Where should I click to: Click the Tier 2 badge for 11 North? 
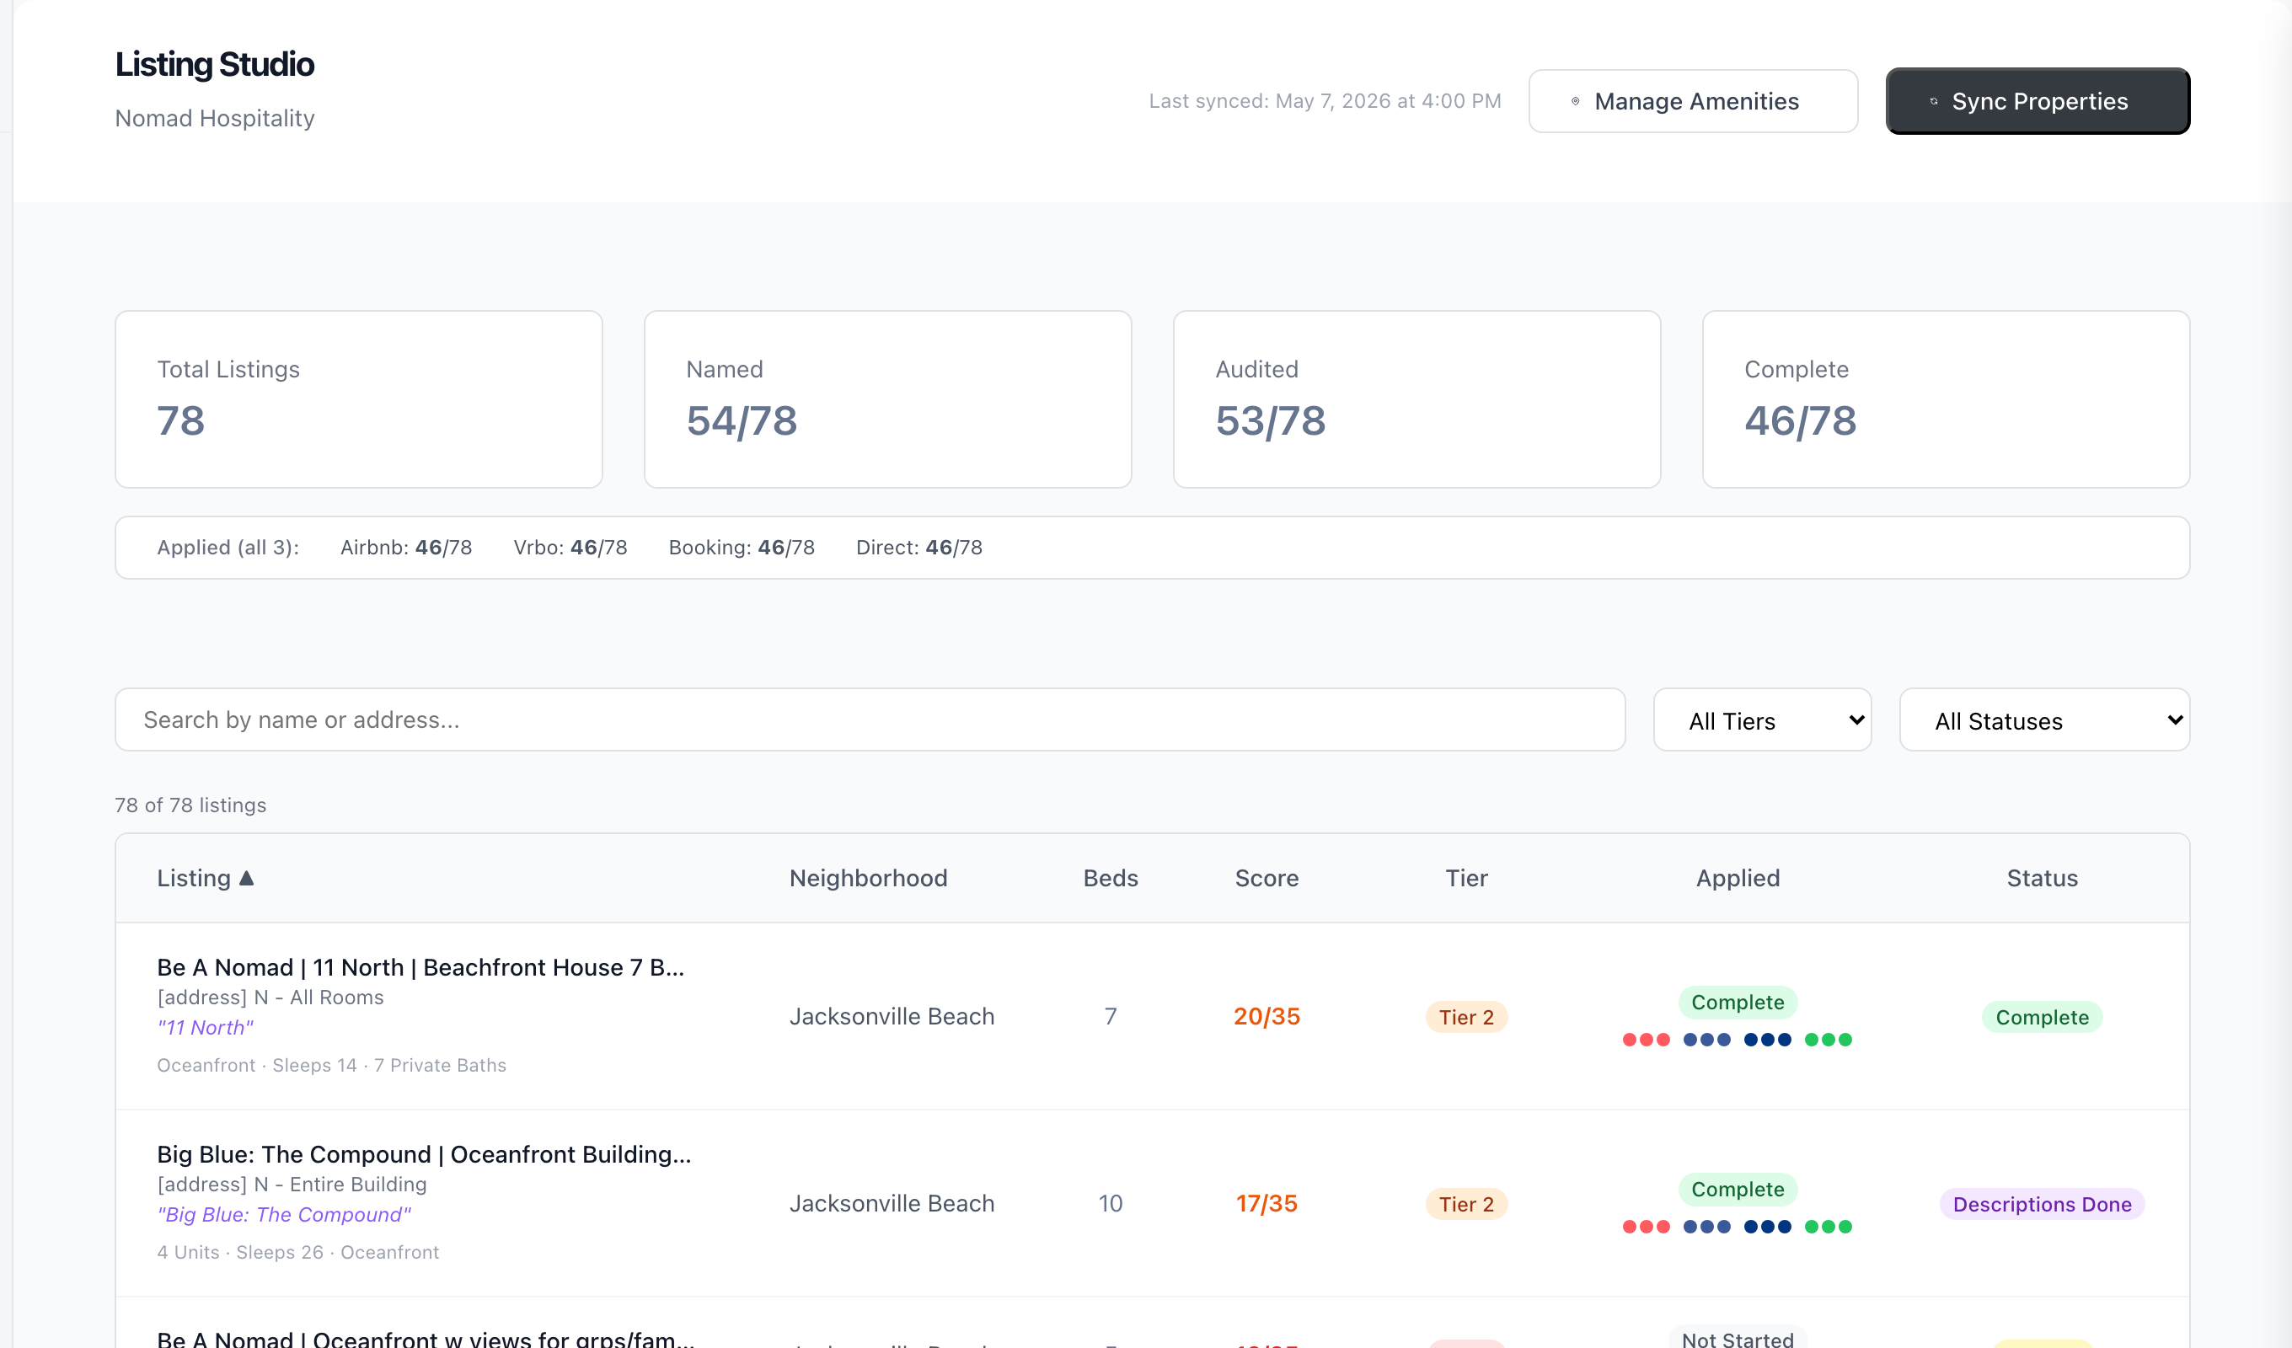coord(1466,1017)
